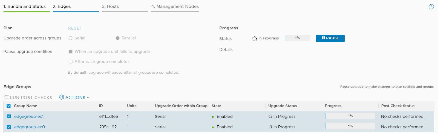Open the edgegroup-ec0 link
This screenshot has width=438, height=133.
click(x=30, y=127)
